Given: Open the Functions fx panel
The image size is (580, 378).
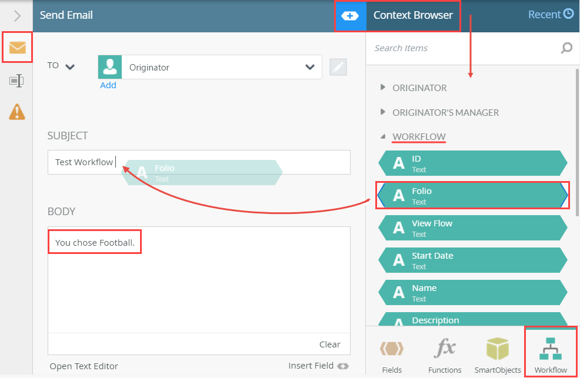Looking at the screenshot, I should (444, 352).
